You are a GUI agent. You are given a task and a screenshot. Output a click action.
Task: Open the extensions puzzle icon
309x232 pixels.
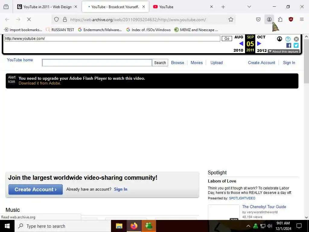[280, 19]
